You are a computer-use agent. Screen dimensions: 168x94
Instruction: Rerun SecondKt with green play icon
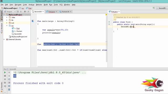pyautogui.click(x=5, y=73)
